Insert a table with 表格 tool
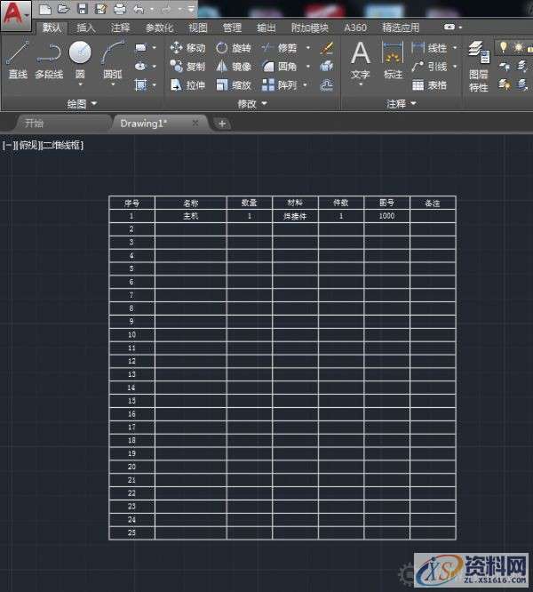Image resolution: width=533 pixels, height=592 pixels. pyautogui.click(x=429, y=85)
